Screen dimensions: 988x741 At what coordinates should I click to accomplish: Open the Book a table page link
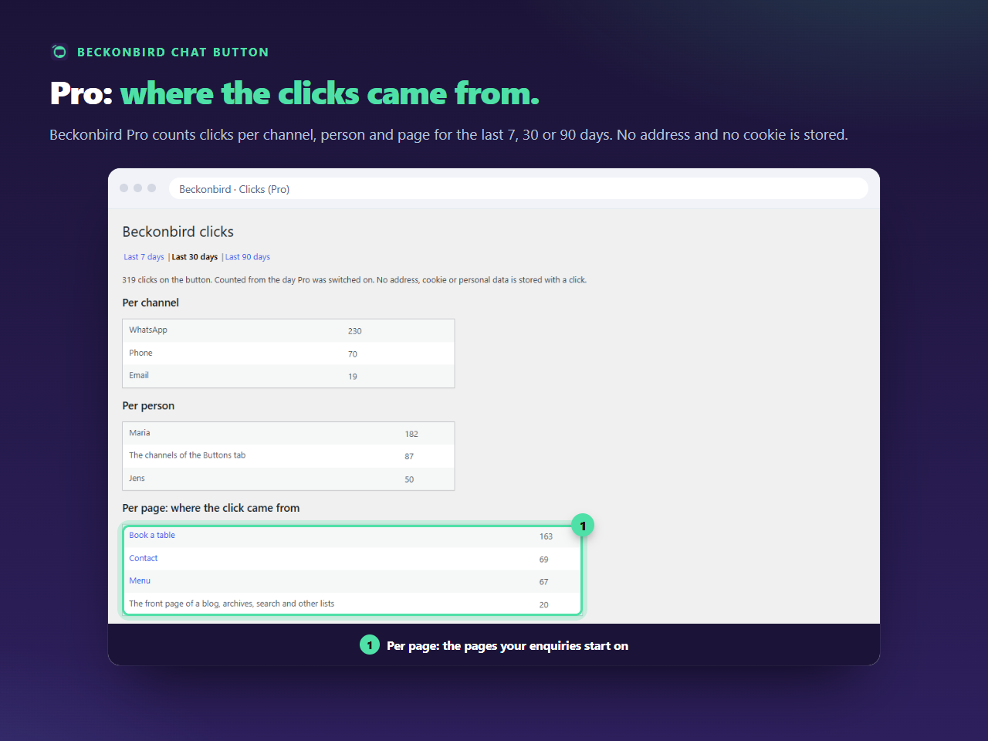152,535
